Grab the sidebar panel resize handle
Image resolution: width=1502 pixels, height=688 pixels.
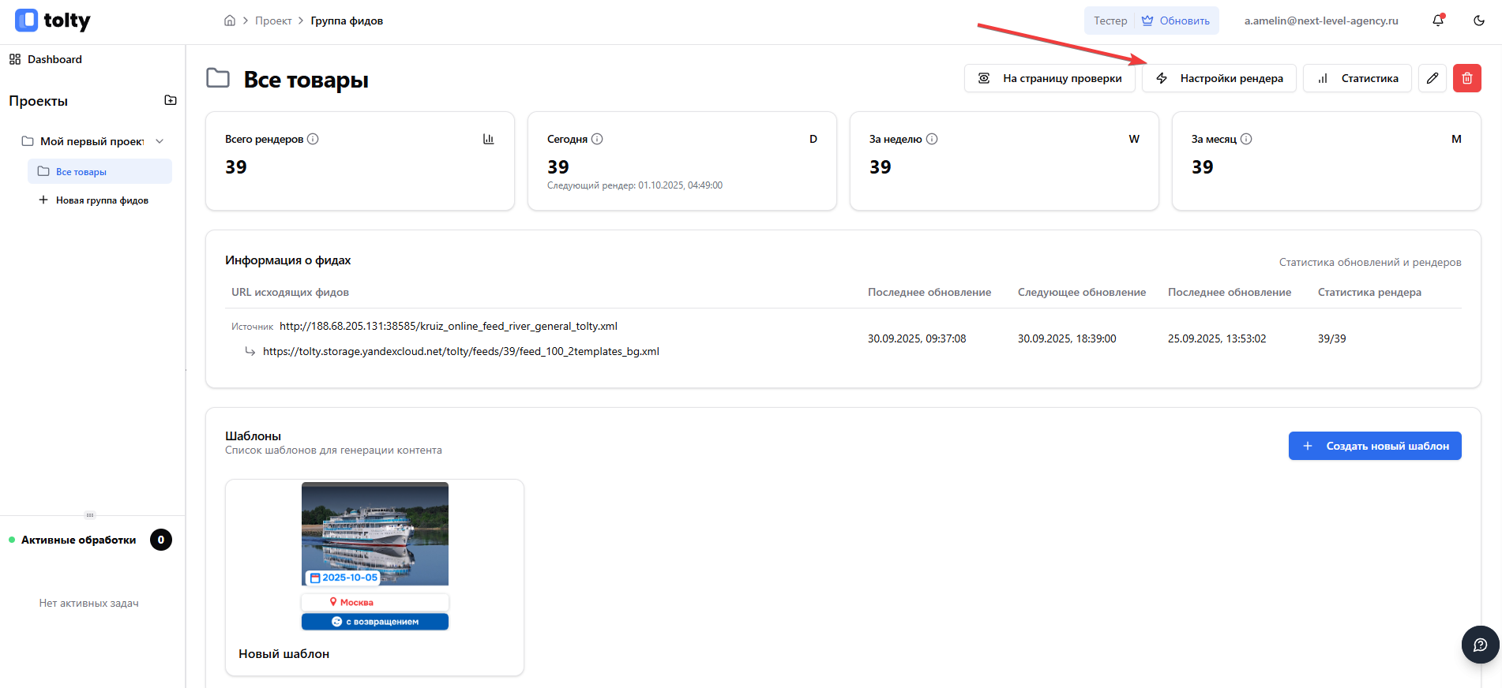click(90, 515)
